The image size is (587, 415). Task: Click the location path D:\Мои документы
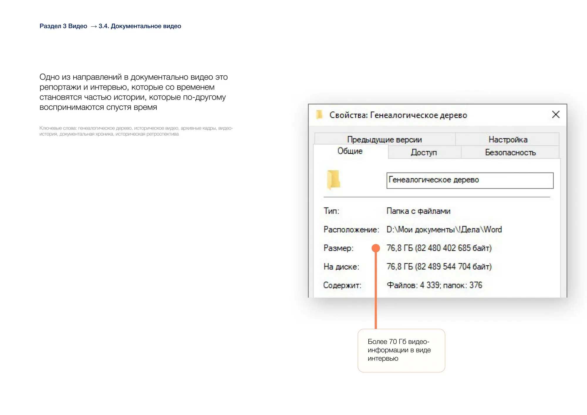(444, 230)
